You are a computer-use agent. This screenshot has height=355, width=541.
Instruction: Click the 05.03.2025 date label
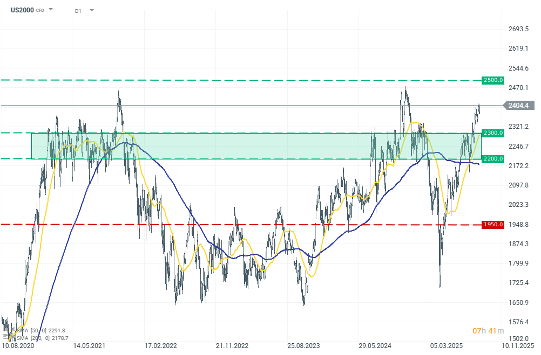coord(447,346)
